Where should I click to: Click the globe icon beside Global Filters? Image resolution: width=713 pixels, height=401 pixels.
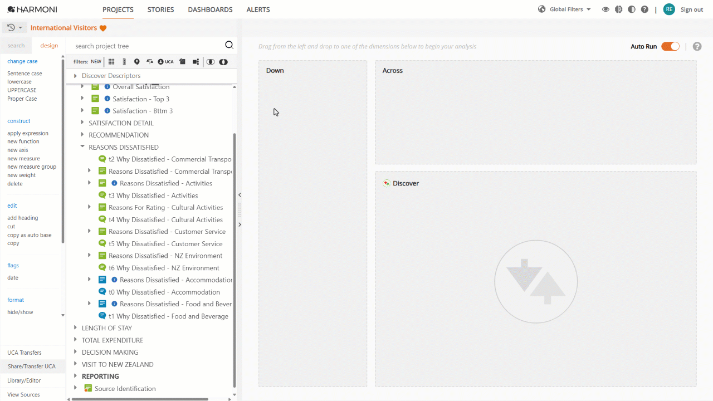[x=541, y=9]
